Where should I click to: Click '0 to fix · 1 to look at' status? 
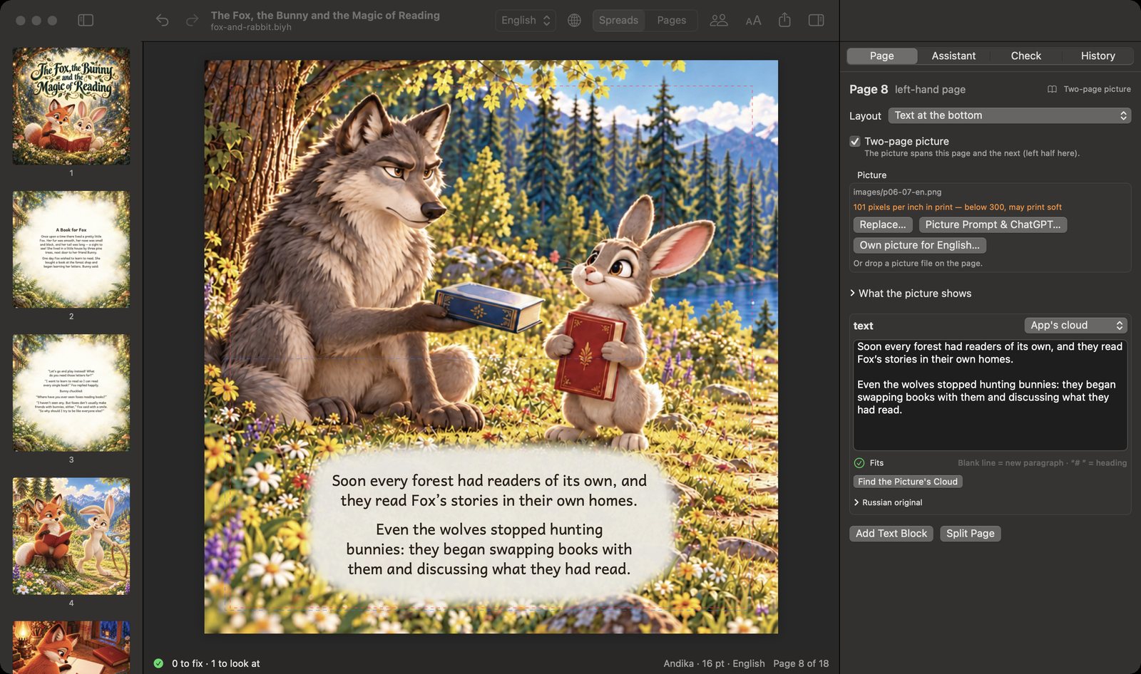point(215,663)
